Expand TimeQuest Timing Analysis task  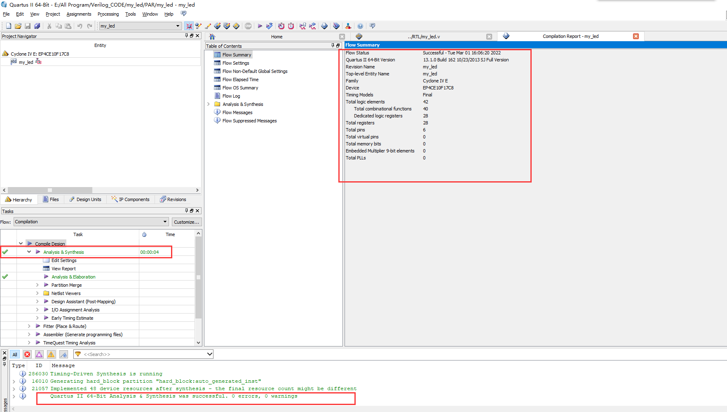29,342
